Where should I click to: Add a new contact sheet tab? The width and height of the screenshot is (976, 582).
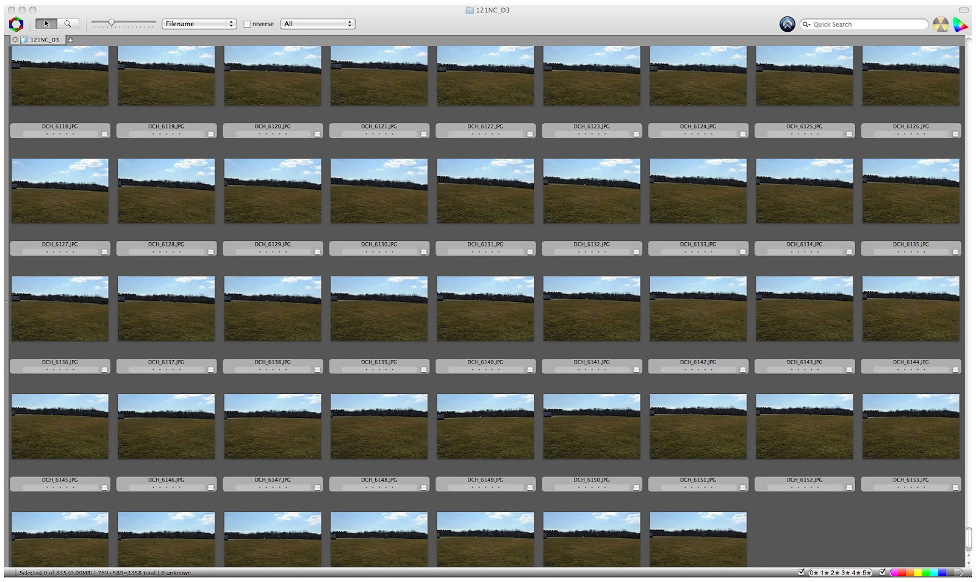click(70, 40)
